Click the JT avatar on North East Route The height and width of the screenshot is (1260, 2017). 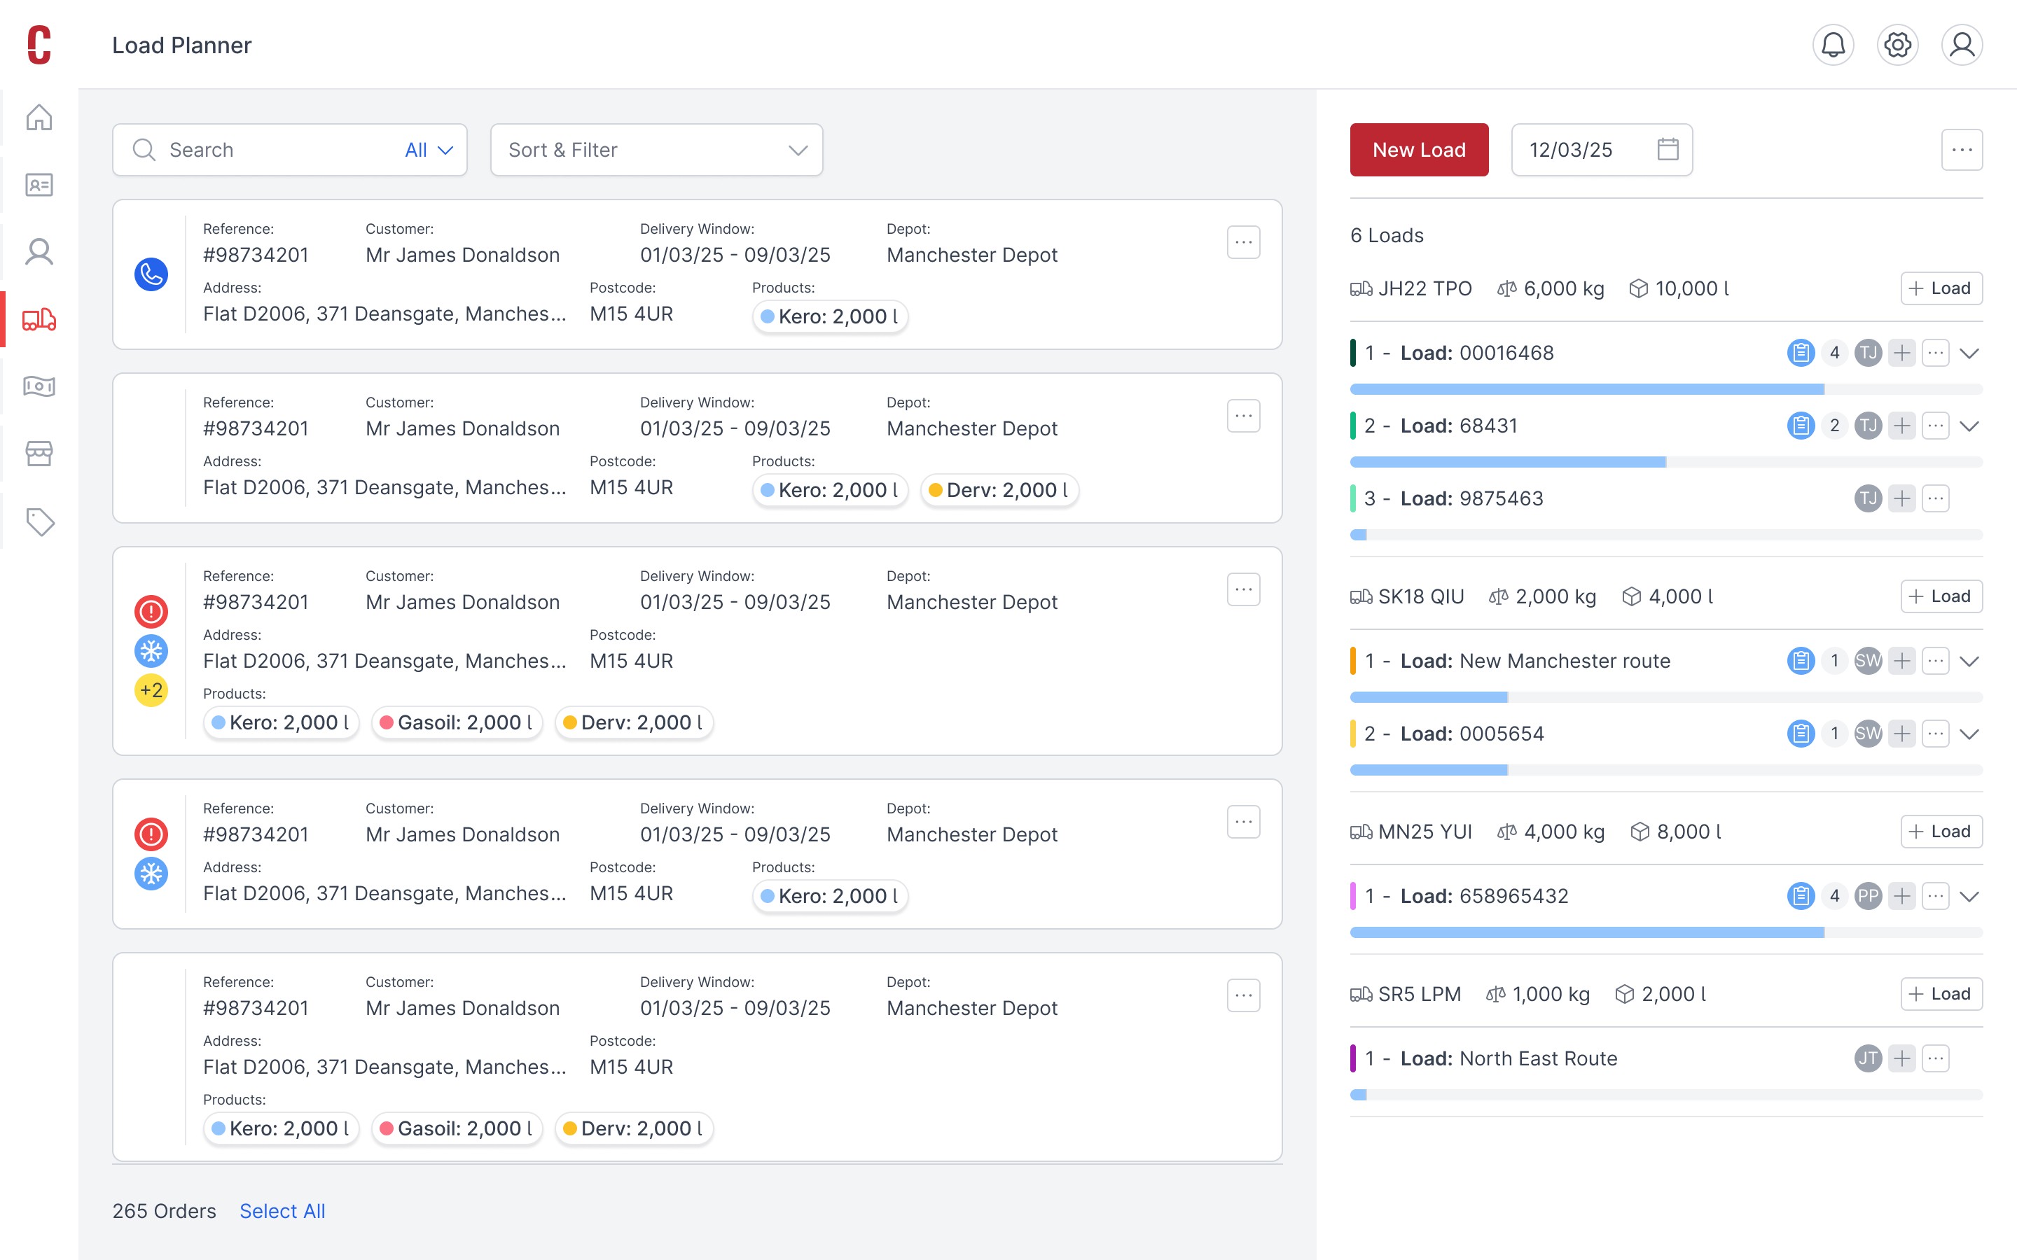coord(1868,1058)
